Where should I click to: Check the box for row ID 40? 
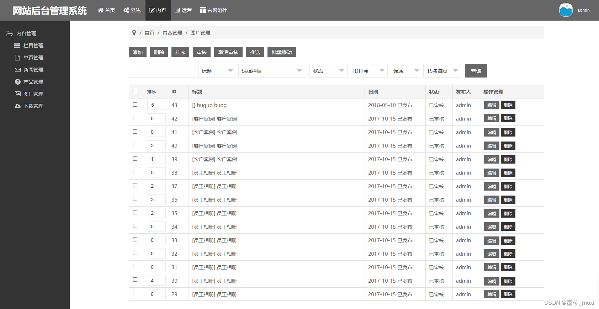point(135,145)
